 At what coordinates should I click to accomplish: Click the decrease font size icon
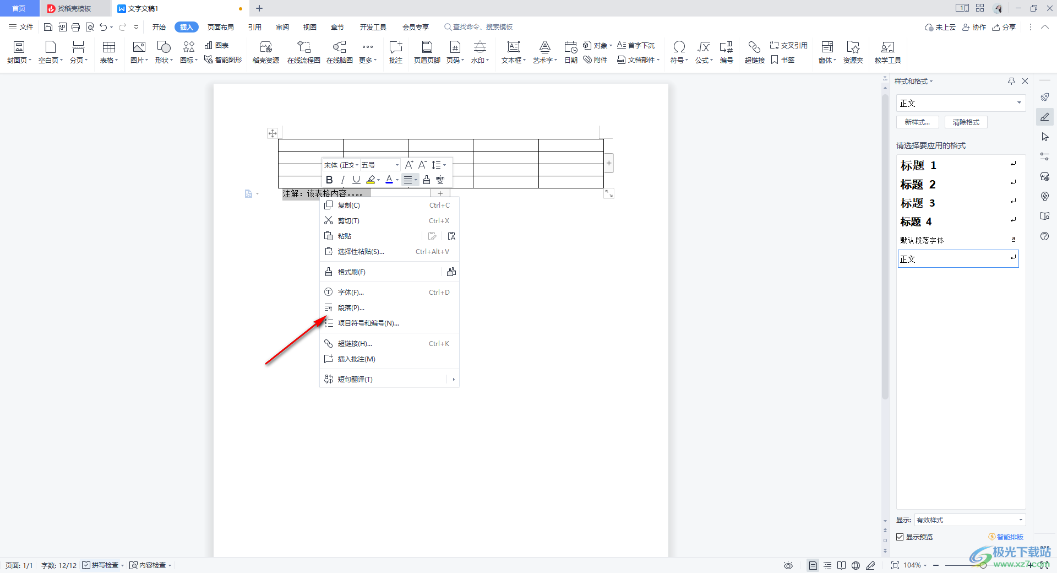pyautogui.click(x=422, y=165)
